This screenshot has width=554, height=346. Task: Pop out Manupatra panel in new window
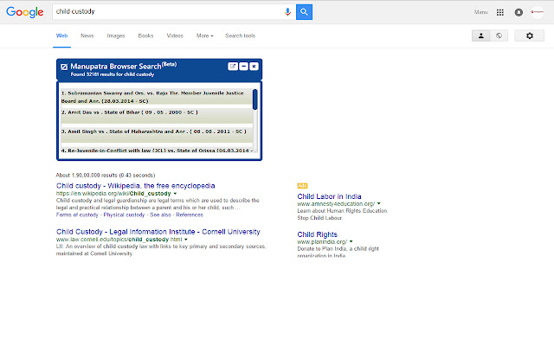pos(232,67)
